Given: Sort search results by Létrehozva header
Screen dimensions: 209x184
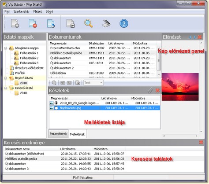Looking at the screenshot, I should coord(68,149).
